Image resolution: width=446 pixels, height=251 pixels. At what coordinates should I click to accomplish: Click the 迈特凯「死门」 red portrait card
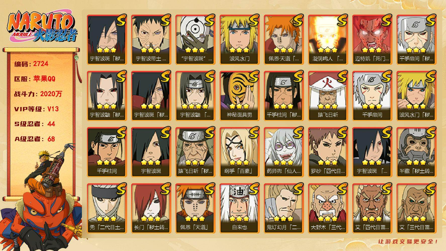[x=372, y=39]
